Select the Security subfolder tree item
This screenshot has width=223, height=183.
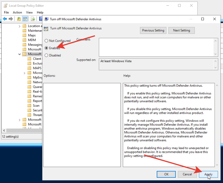pos(37,110)
